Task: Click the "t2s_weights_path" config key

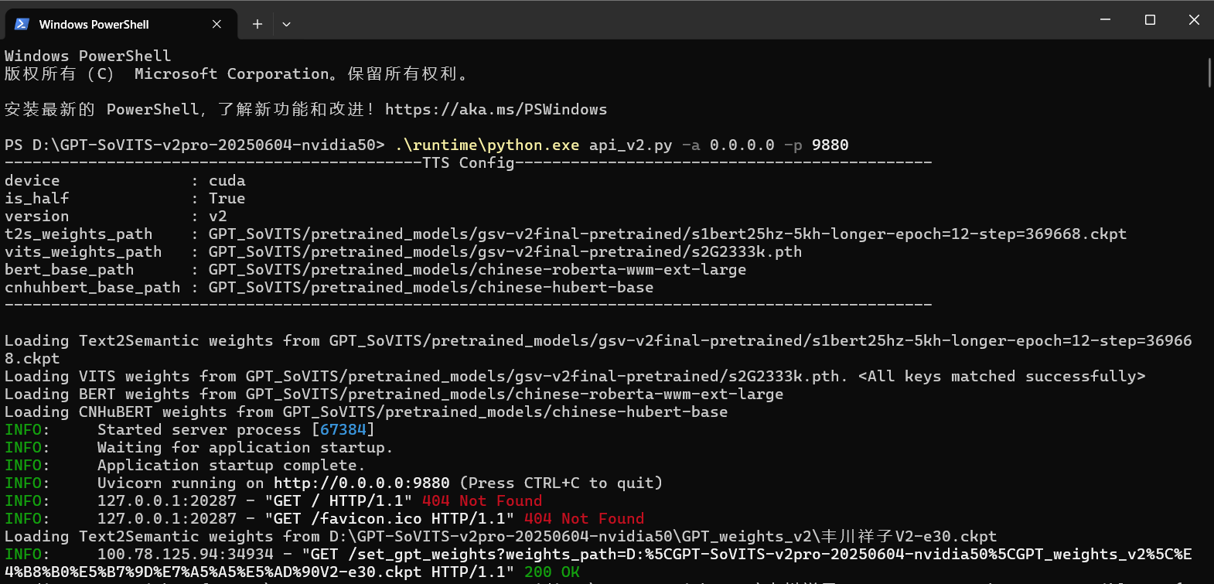Action: click(x=79, y=234)
